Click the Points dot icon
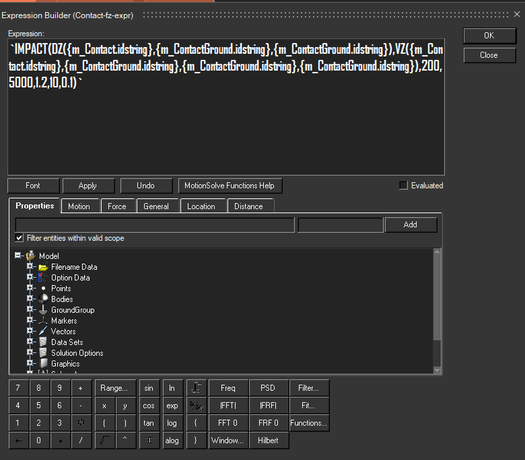 pos(43,288)
